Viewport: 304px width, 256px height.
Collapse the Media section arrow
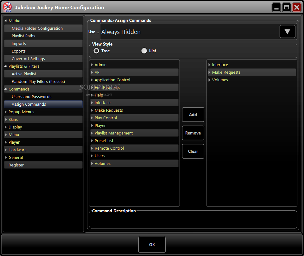click(5, 21)
